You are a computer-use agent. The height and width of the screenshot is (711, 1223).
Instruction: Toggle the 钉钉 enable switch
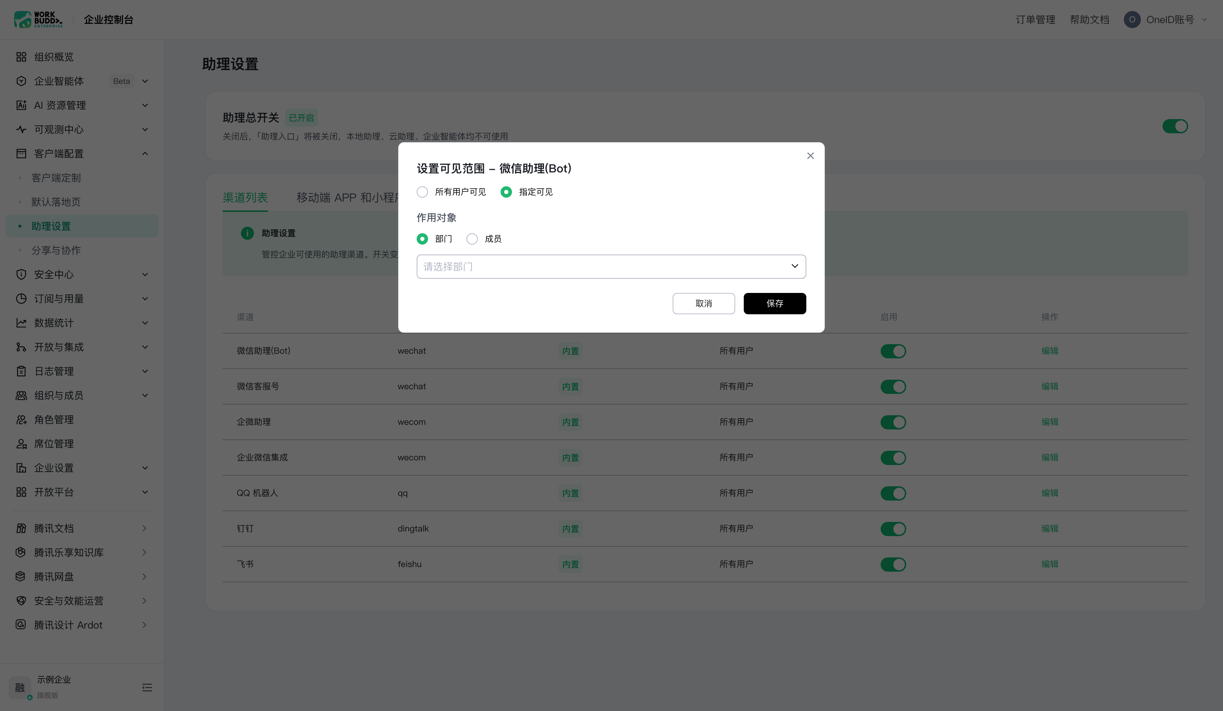point(893,529)
